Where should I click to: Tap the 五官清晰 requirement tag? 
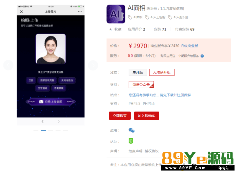tap(42, 88)
